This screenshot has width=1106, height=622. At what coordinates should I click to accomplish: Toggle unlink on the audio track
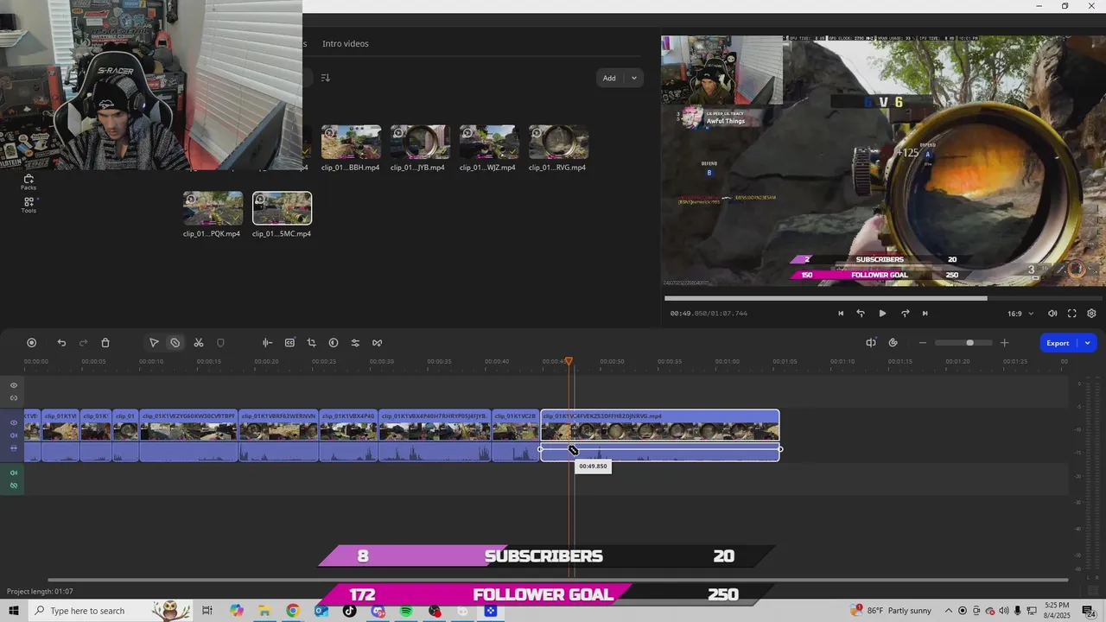tap(14, 486)
